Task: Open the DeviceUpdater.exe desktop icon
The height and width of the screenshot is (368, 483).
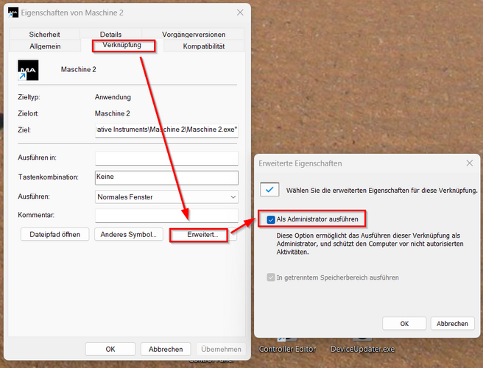Action: [362, 349]
